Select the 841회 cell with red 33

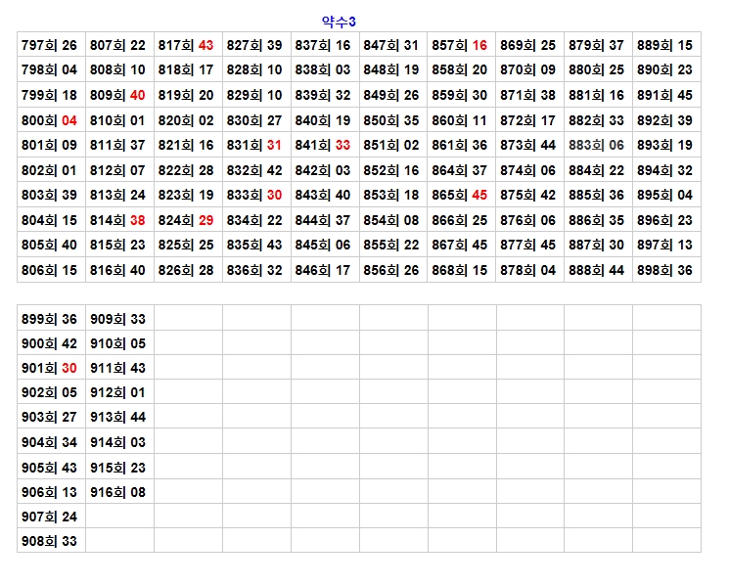pos(323,145)
